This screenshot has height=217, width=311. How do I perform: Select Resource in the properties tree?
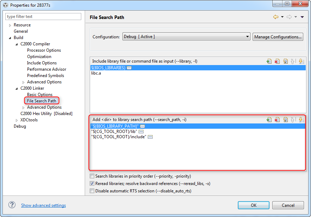click(22, 25)
